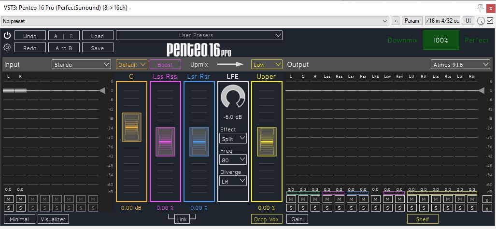Mute the input L channel

pyautogui.click(x=8, y=199)
